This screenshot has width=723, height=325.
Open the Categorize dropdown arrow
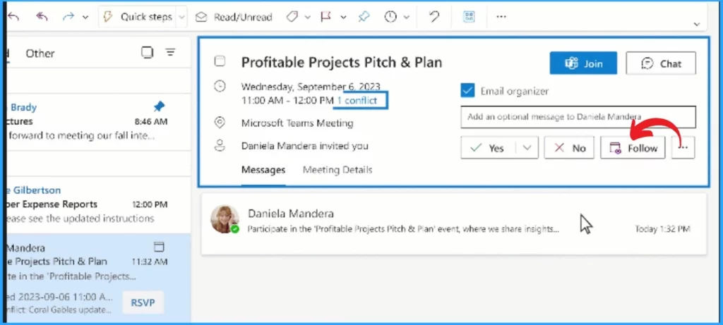(x=306, y=18)
